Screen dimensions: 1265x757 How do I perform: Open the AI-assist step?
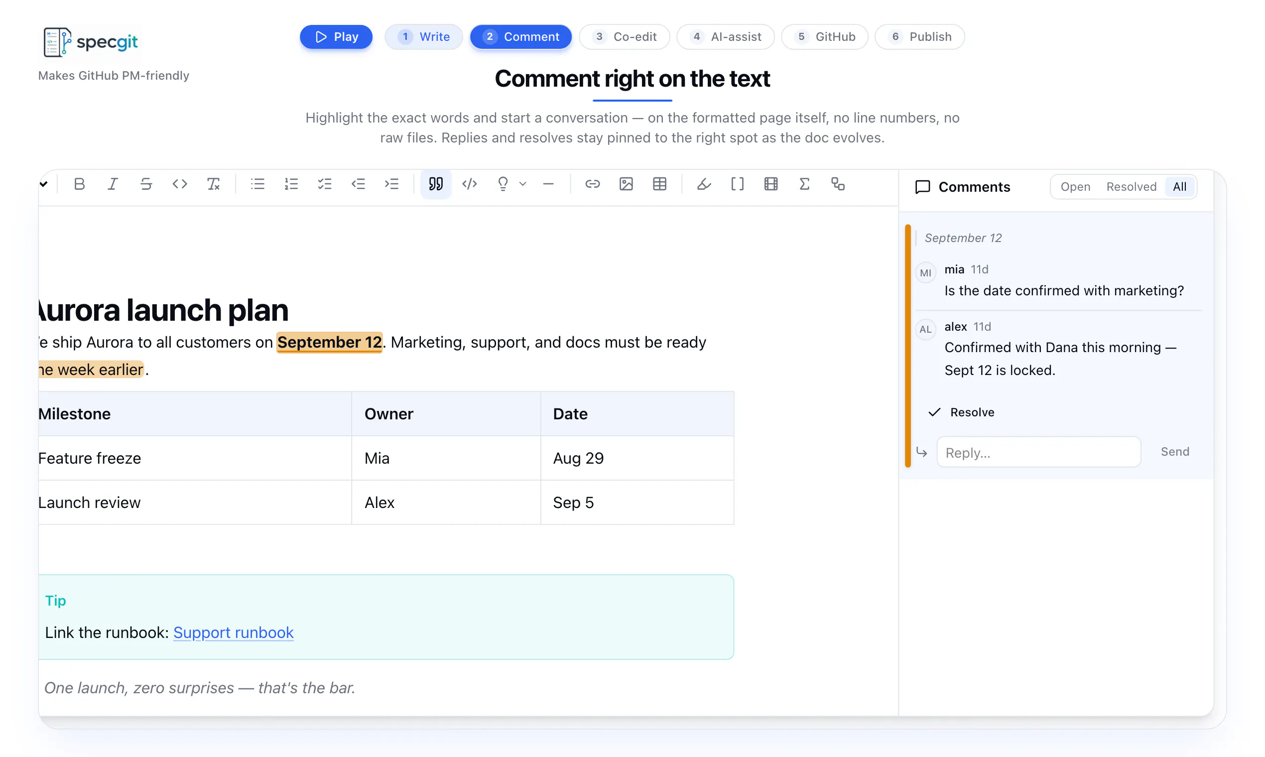point(725,37)
